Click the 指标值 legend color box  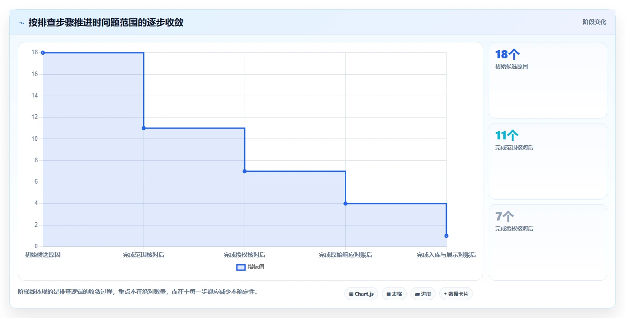pyautogui.click(x=241, y=267)
